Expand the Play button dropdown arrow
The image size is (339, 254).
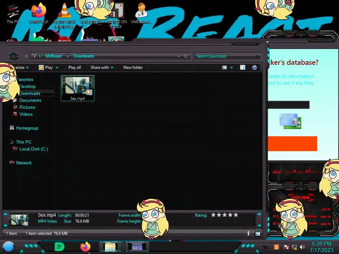57,67
